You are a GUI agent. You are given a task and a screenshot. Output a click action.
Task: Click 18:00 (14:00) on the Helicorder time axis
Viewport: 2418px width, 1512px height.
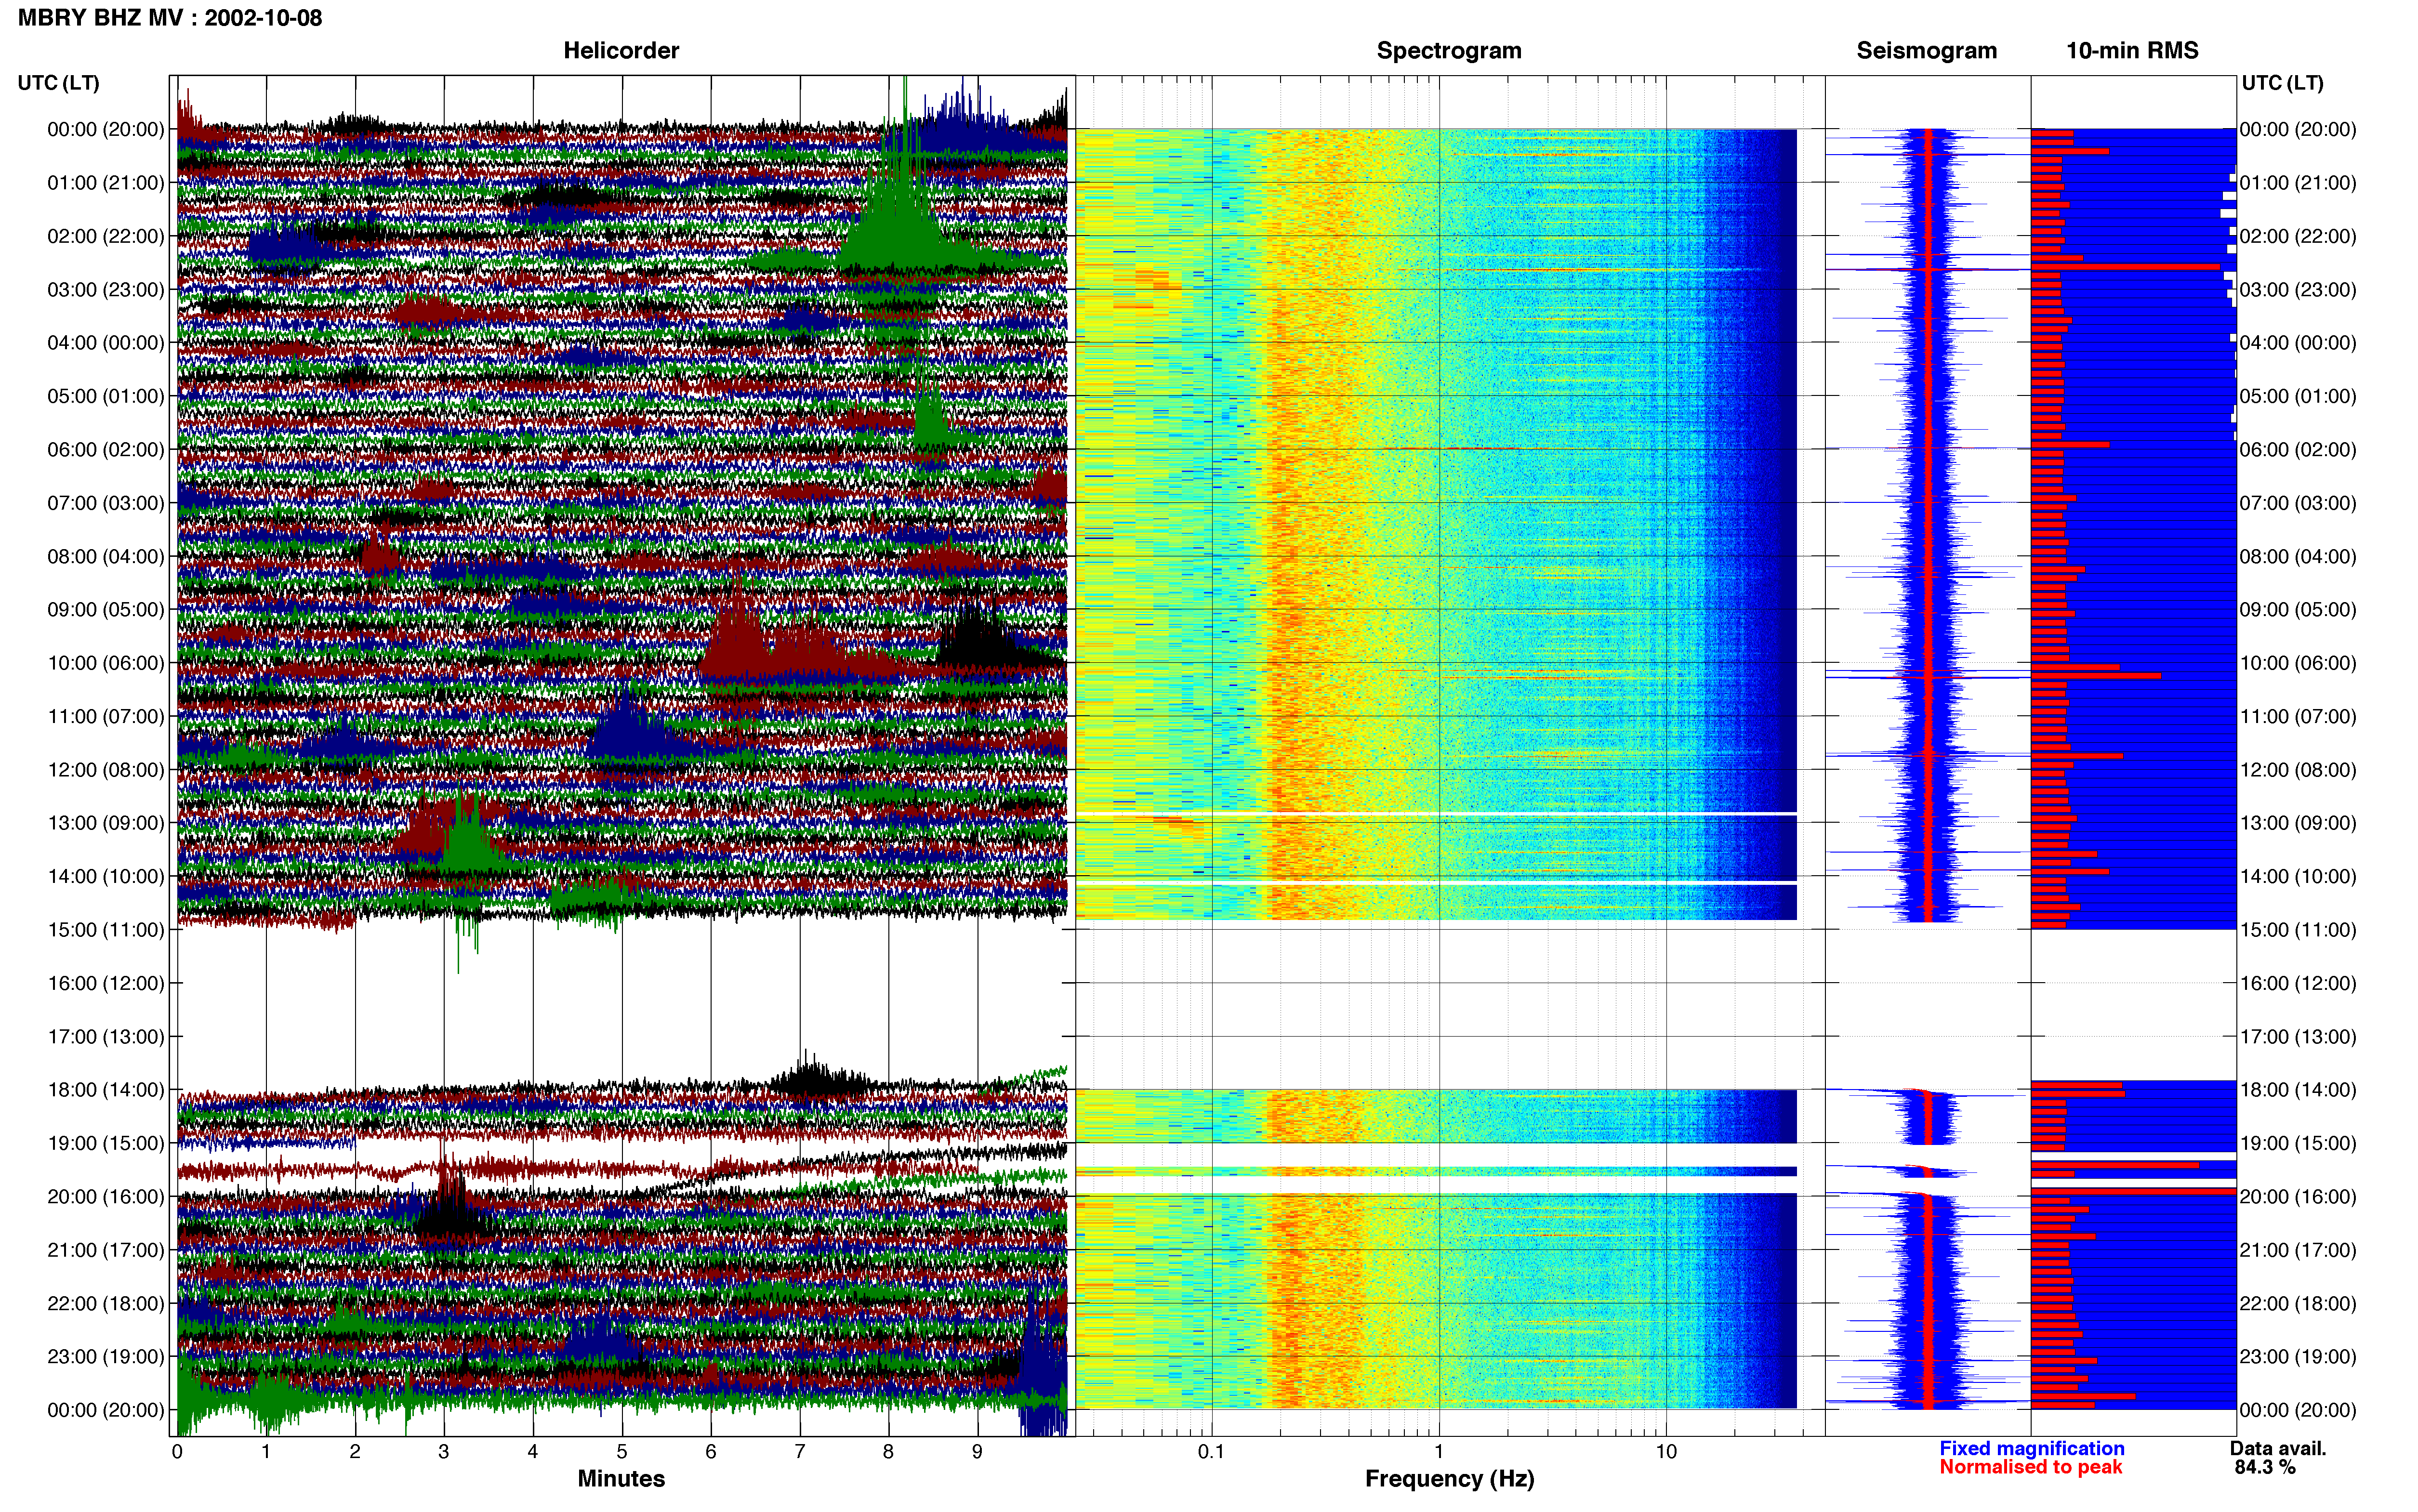[x=106, y=1090]
